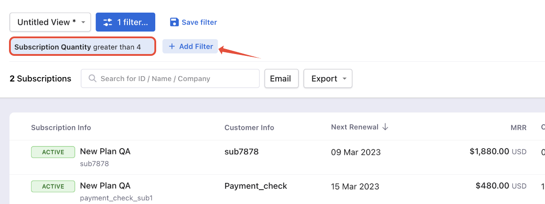
Task: Click the 1 filter button
Action: [126, 22]
